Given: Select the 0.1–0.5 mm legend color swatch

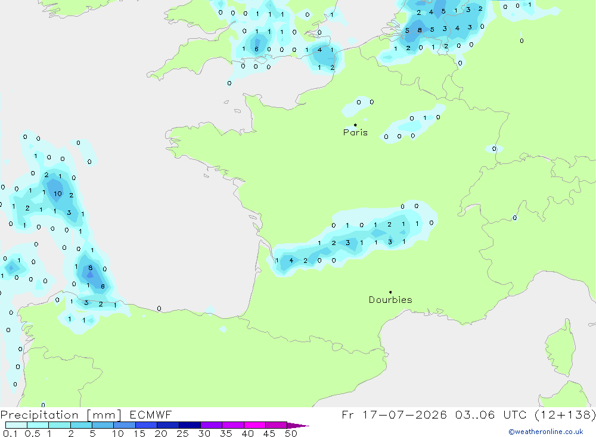Looking at the screenshot, I should 16,425.
